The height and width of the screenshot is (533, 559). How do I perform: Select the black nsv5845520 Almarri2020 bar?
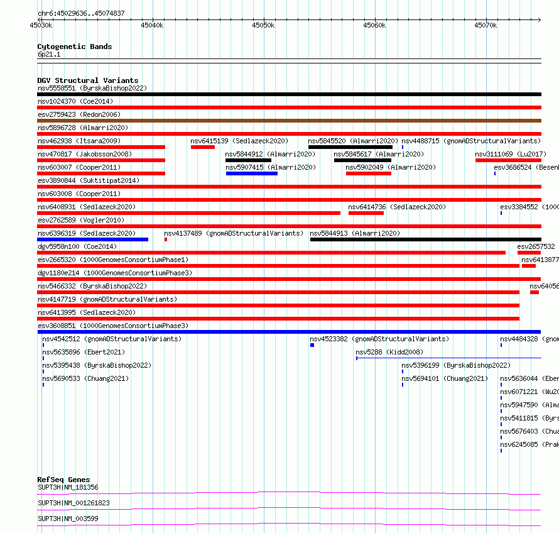[x=350, y=147]
